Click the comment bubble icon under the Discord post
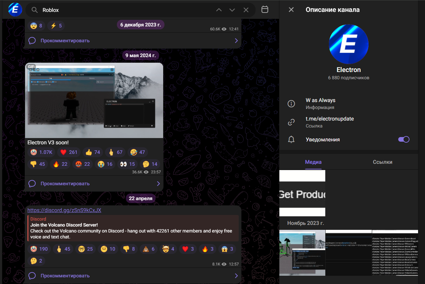Screen dimensions: 425x284 [x=32, y=276]
